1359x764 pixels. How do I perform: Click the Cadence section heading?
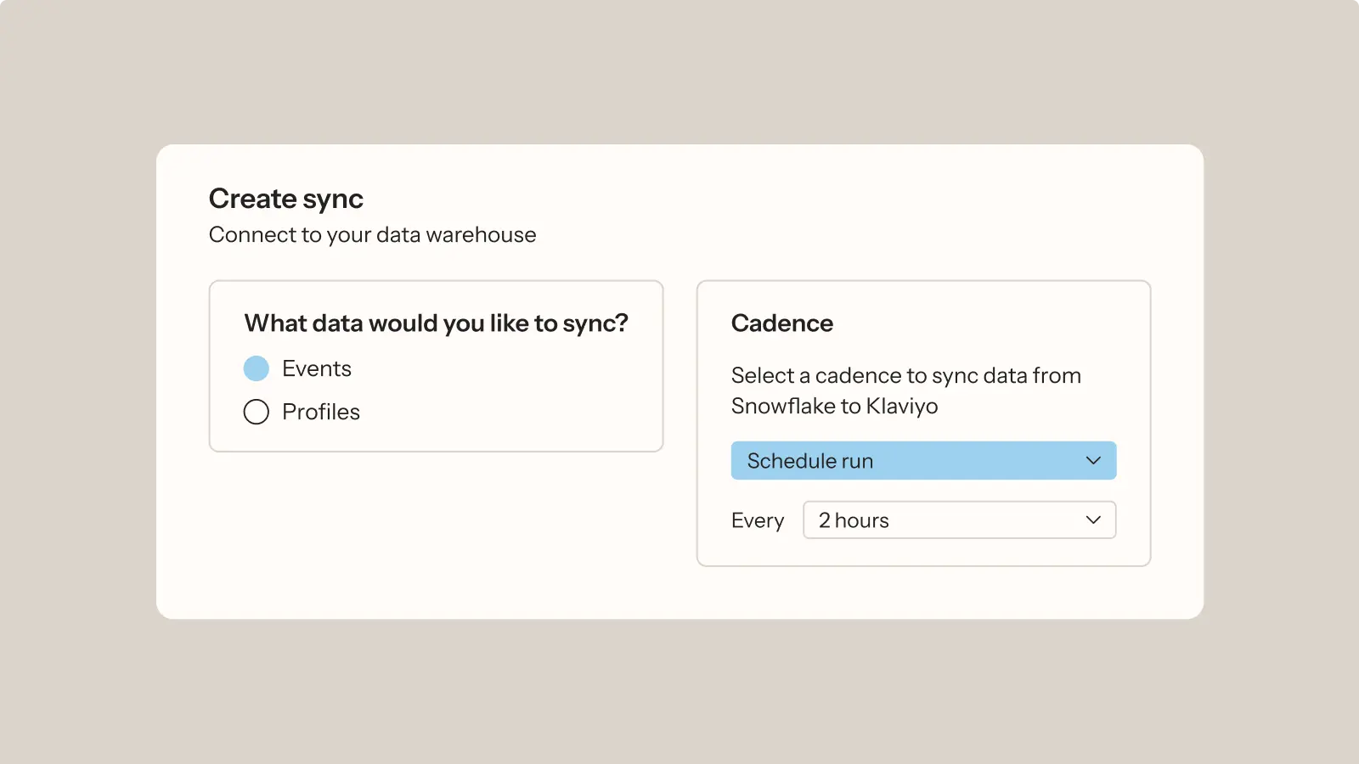coord(781,323)
